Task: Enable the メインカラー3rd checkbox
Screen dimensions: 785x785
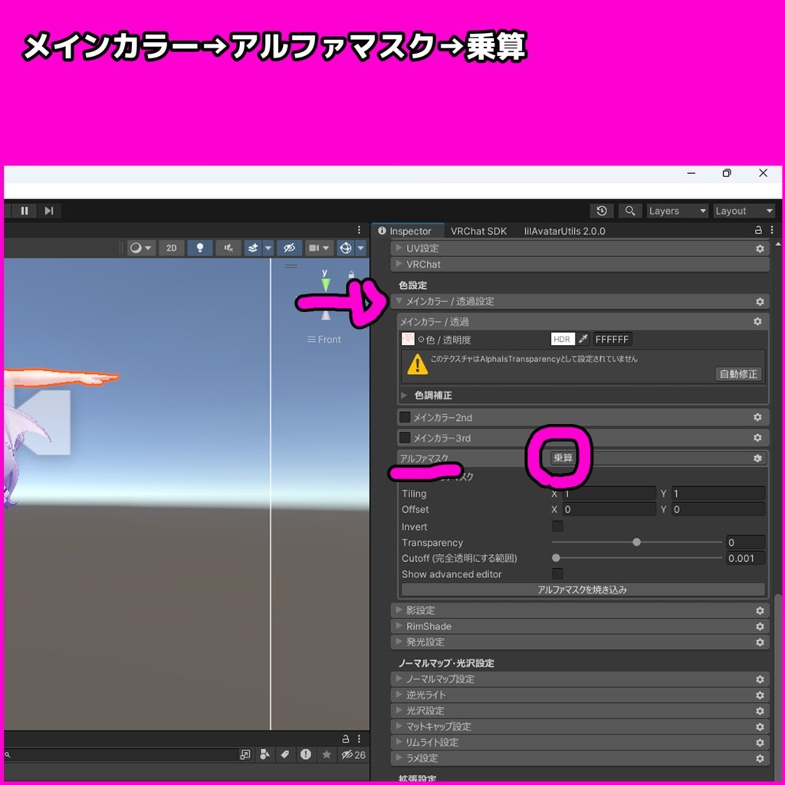Action: click(x=405, y=438)
